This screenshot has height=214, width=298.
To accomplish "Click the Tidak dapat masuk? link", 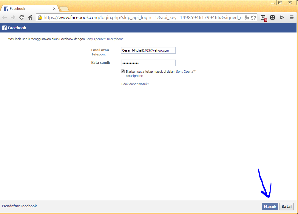I will pyautogui.click(x=135, y=84).
